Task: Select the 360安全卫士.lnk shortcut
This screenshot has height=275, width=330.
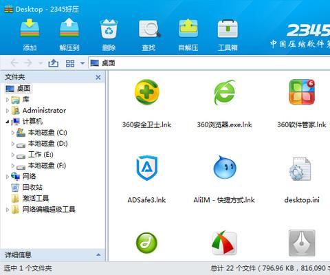Action: pos(146,103)
